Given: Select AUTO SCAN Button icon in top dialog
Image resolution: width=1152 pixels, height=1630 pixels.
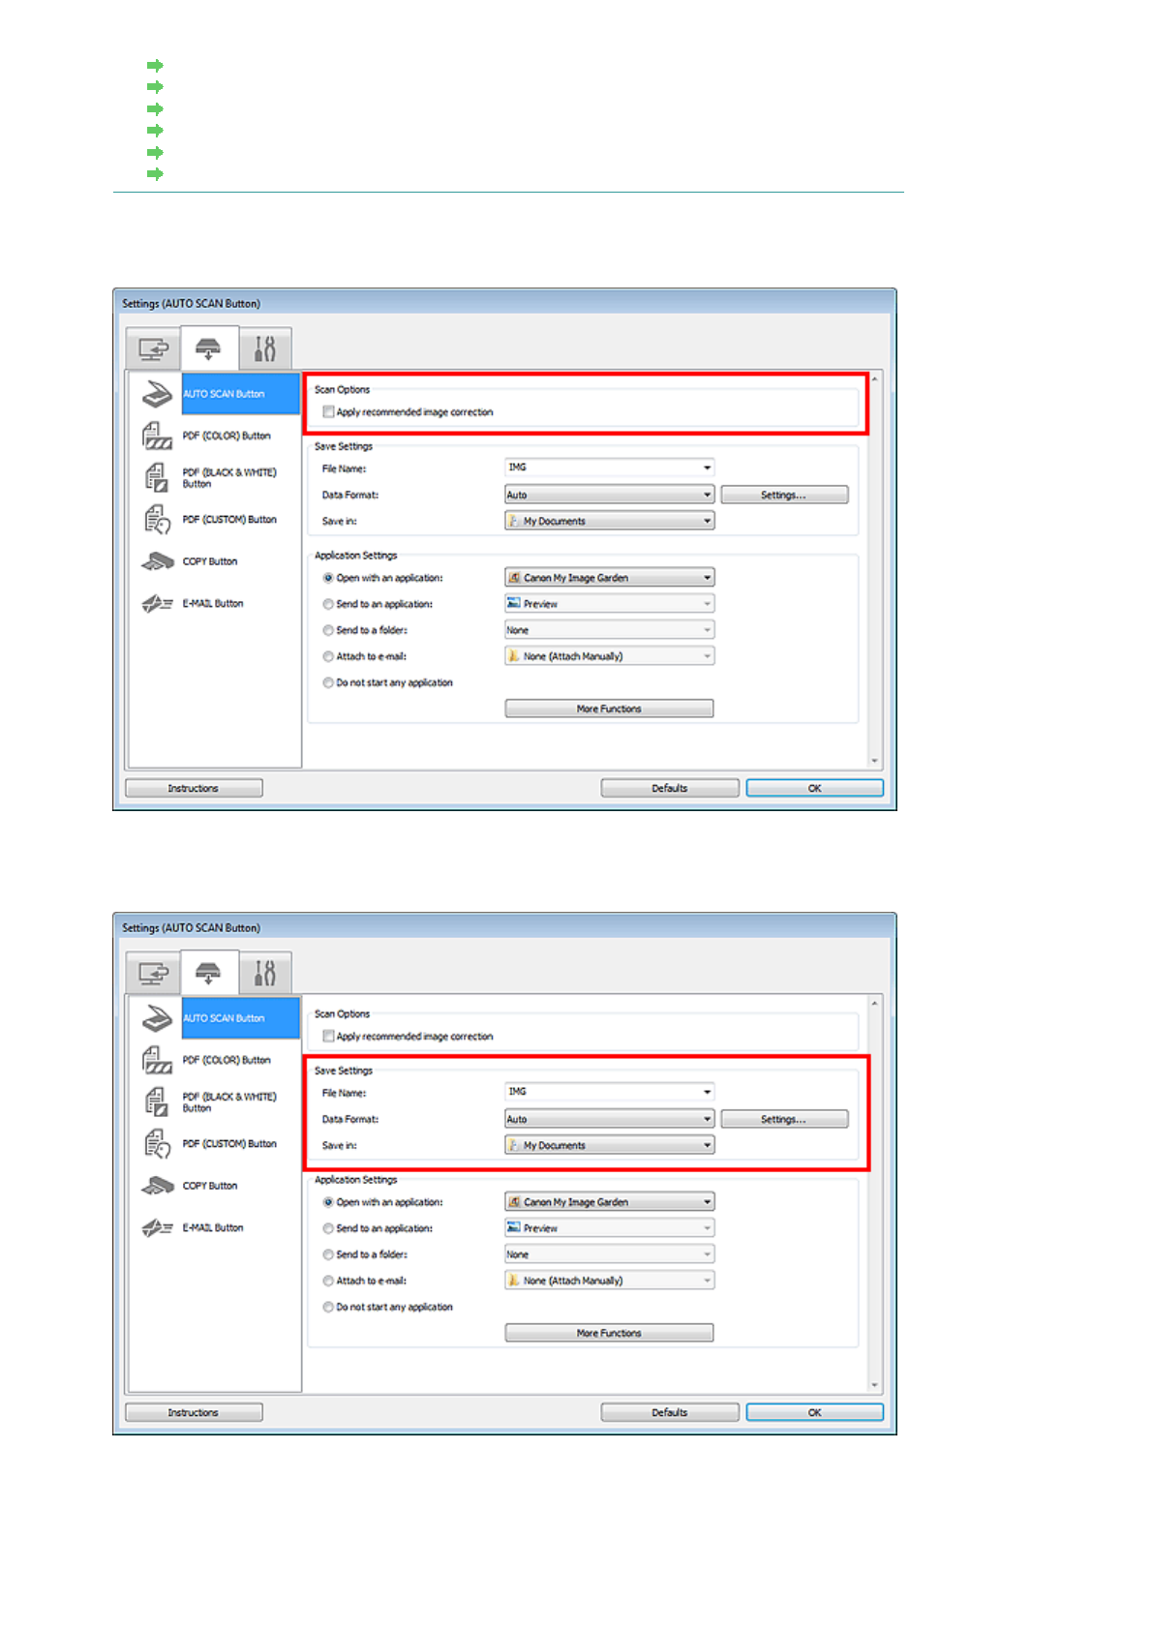Looking at the screenshot, I should click(x=157, y=394).
